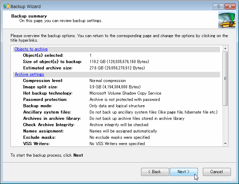Image resolution: width=239 pixels, height=184 pixels.
Task: Open the Archive settings link
Action: coord(29,74)
